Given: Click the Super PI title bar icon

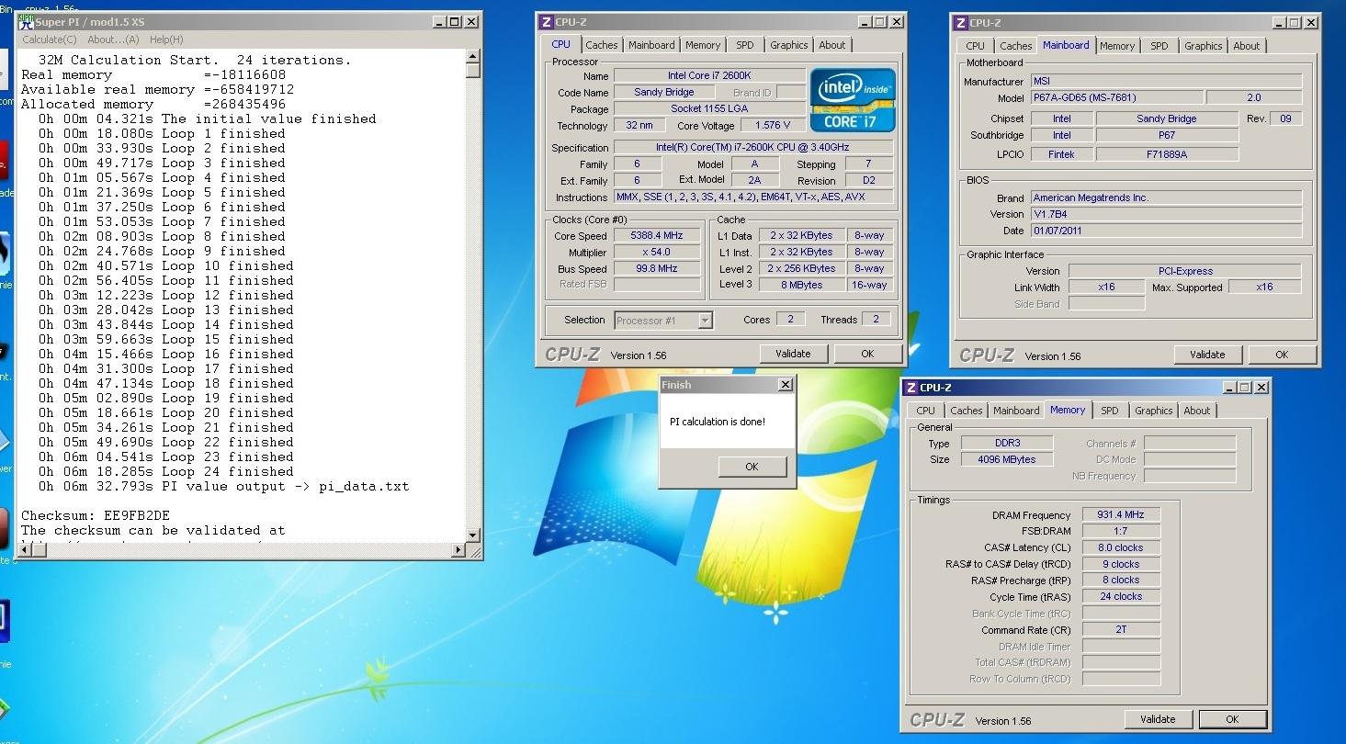Looking at the screenshot, I should [x=26, y=21].
